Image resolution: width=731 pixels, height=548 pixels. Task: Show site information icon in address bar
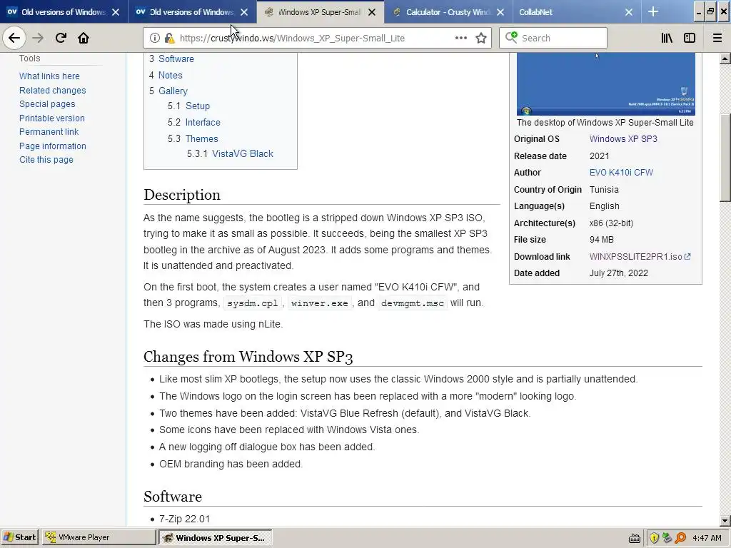tap(155, 39)
